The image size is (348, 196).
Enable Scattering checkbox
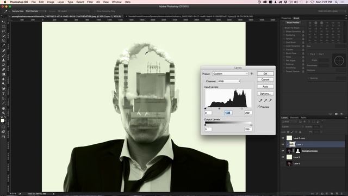click(284, 35)
